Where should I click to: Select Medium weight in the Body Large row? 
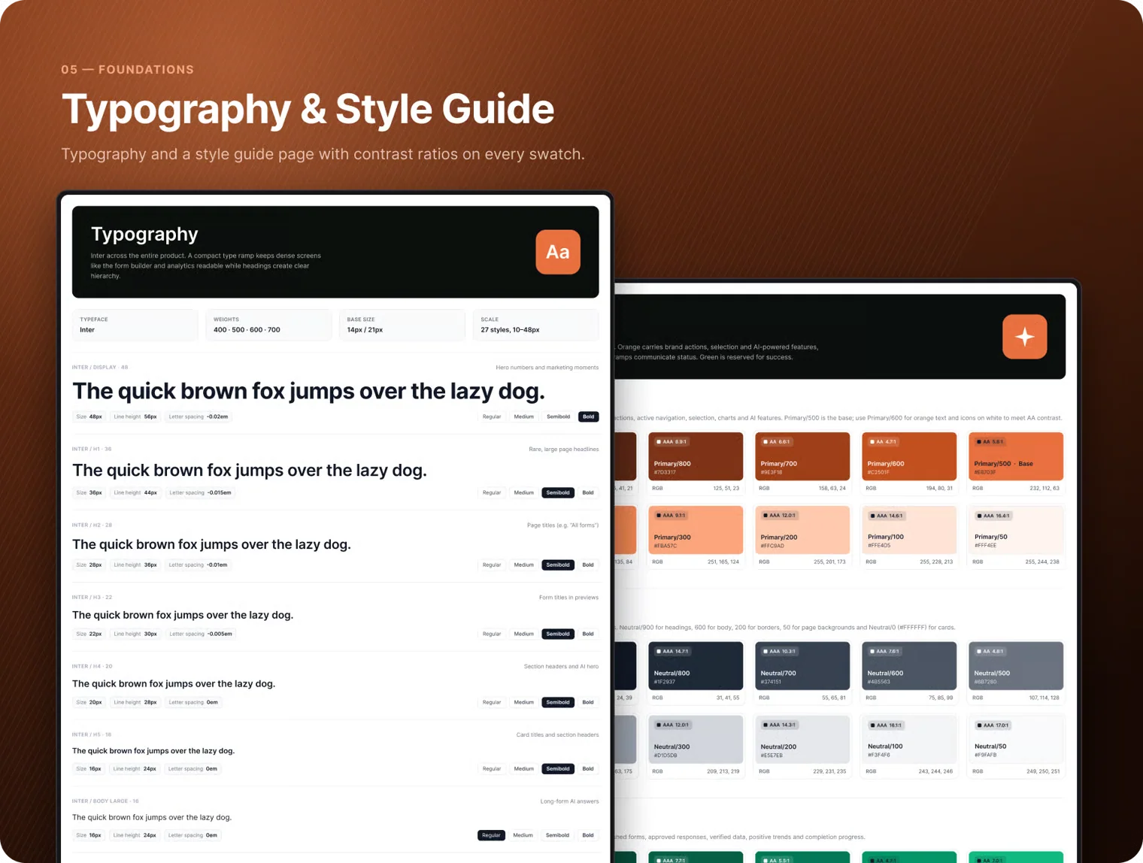[523, 835]
